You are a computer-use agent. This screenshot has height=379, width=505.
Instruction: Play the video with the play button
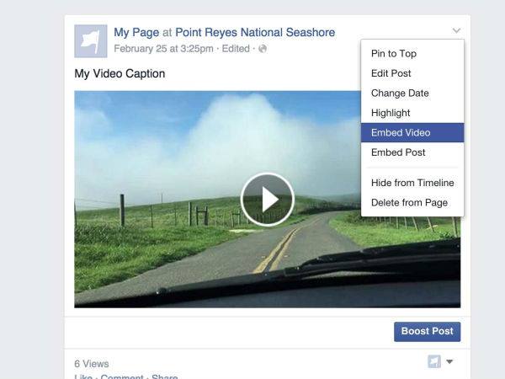[x=268, y=200]
